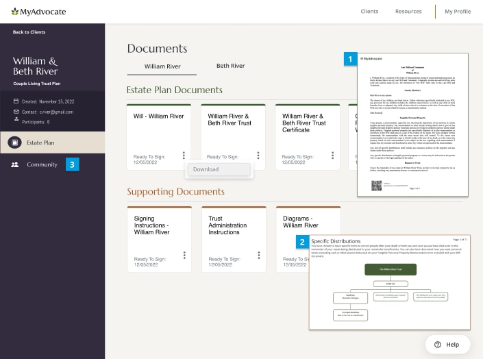This screenshot has height=359, width=483.
Task: Click the QR code in the will preview
Action: click(376, 186)
